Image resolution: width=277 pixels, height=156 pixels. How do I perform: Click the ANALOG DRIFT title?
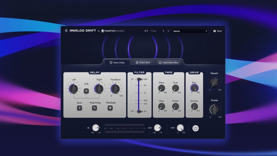[83, 31]
